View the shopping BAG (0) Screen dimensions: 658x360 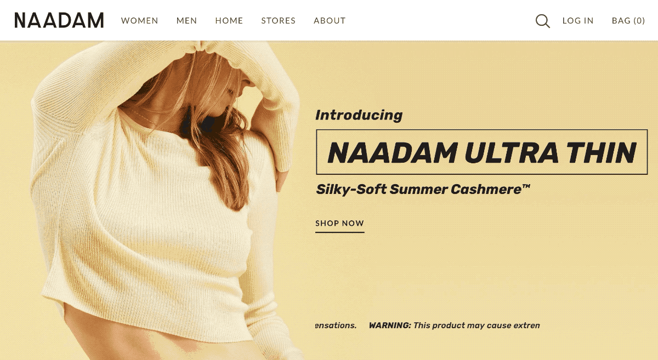tap(628, 21)
